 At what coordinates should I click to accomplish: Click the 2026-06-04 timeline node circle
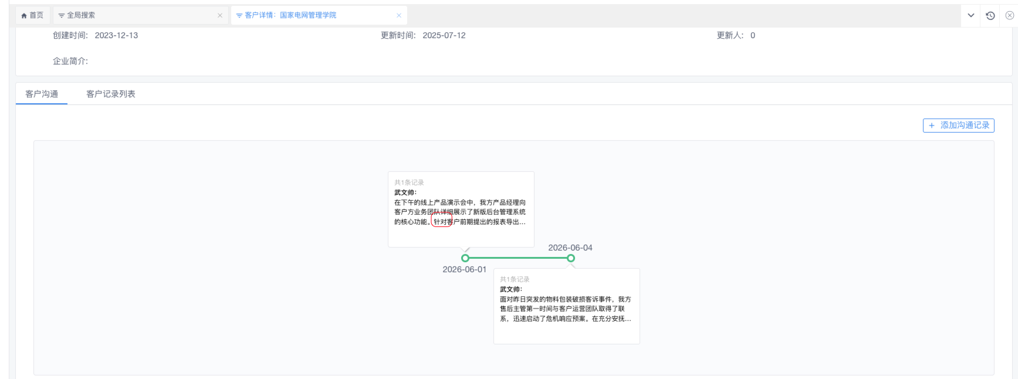click(x=571, y=258)
